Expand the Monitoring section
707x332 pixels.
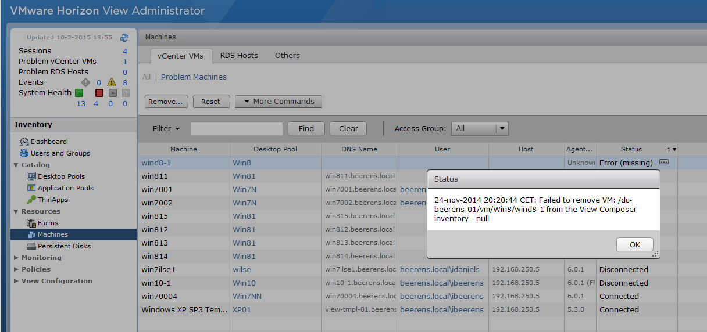[16, 258]
